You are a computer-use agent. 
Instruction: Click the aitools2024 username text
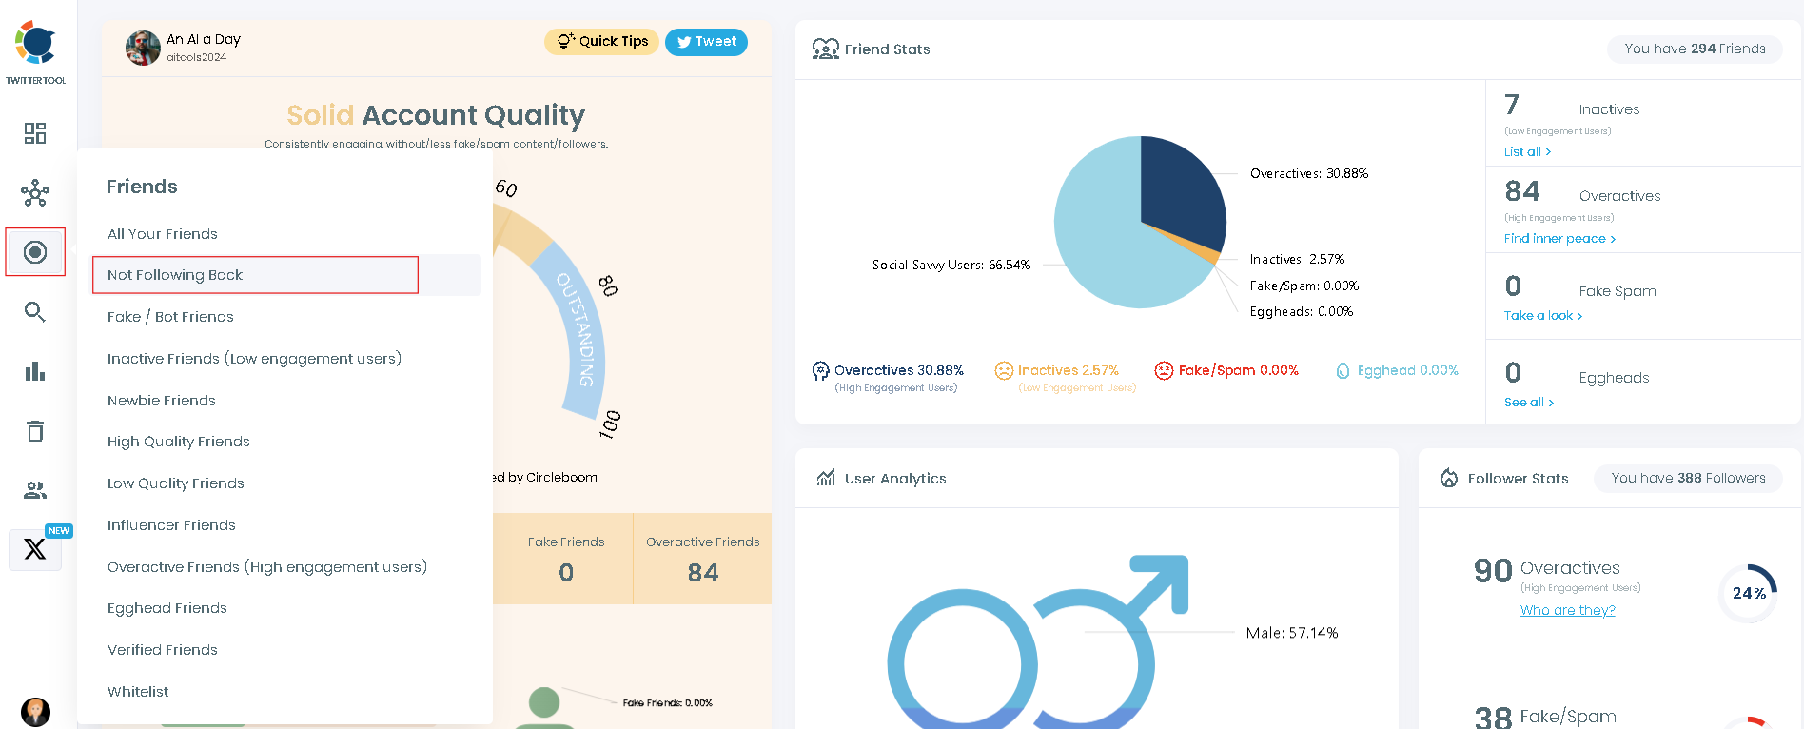(196, 57)
